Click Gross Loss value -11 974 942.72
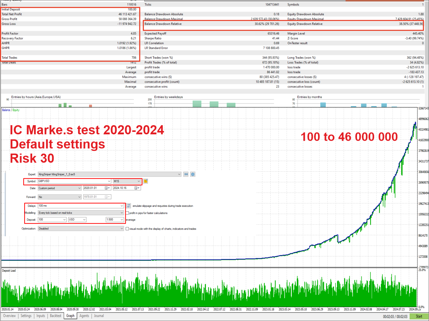Screen dimensions: 429x321 127,24
